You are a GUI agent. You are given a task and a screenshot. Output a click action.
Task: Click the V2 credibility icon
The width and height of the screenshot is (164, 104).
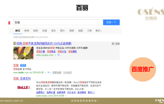pos(59,55)
